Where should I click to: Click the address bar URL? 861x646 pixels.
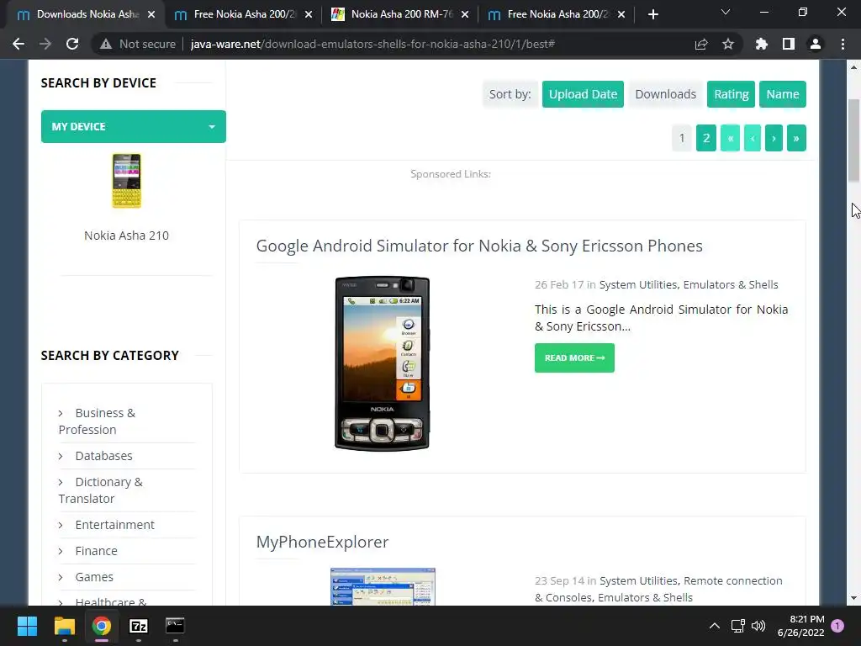coord(372,44)
